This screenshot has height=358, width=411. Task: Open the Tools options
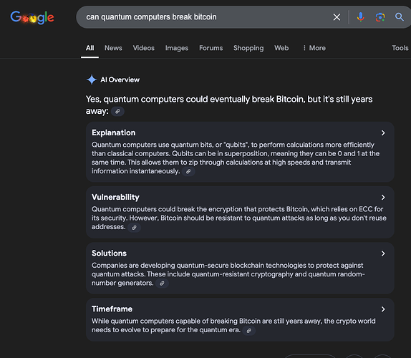click(x=400, y=48)
